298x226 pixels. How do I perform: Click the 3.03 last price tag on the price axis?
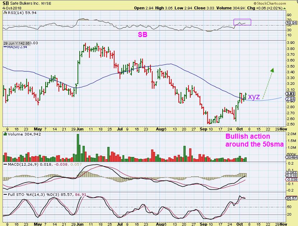[291, 94]
